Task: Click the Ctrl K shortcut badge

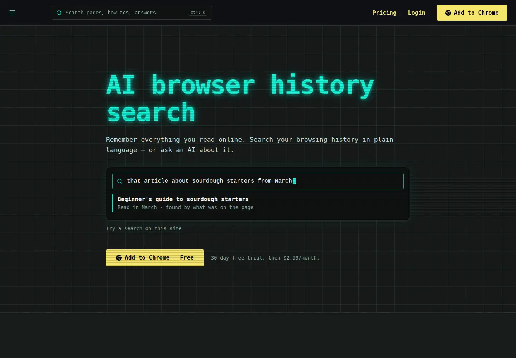Action: pyautogui.click(x=198, y=13)
